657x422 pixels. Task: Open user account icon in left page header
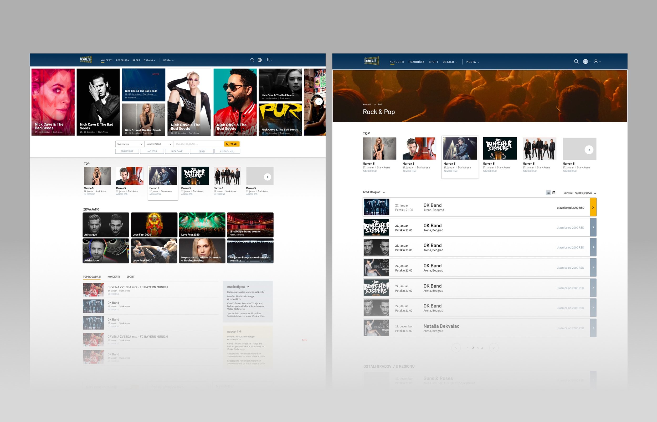(x=268, y=60)
